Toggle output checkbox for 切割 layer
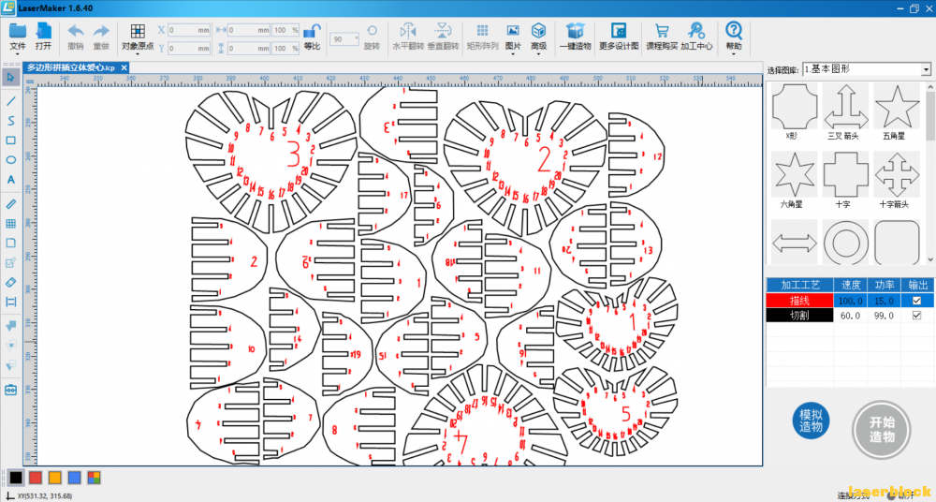The width and height of the screenshot is (936, 502). 917,316
